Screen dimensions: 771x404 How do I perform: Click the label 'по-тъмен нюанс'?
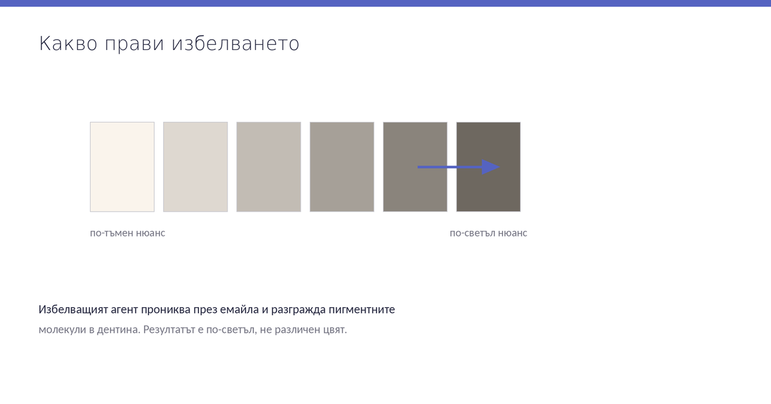click(127, 233)
